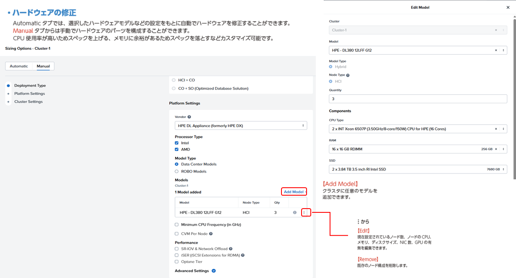Screen dimensions: 516x278
Task: Click help icon next to SR-IOV & Network Offload
Action: pos(231,249)
